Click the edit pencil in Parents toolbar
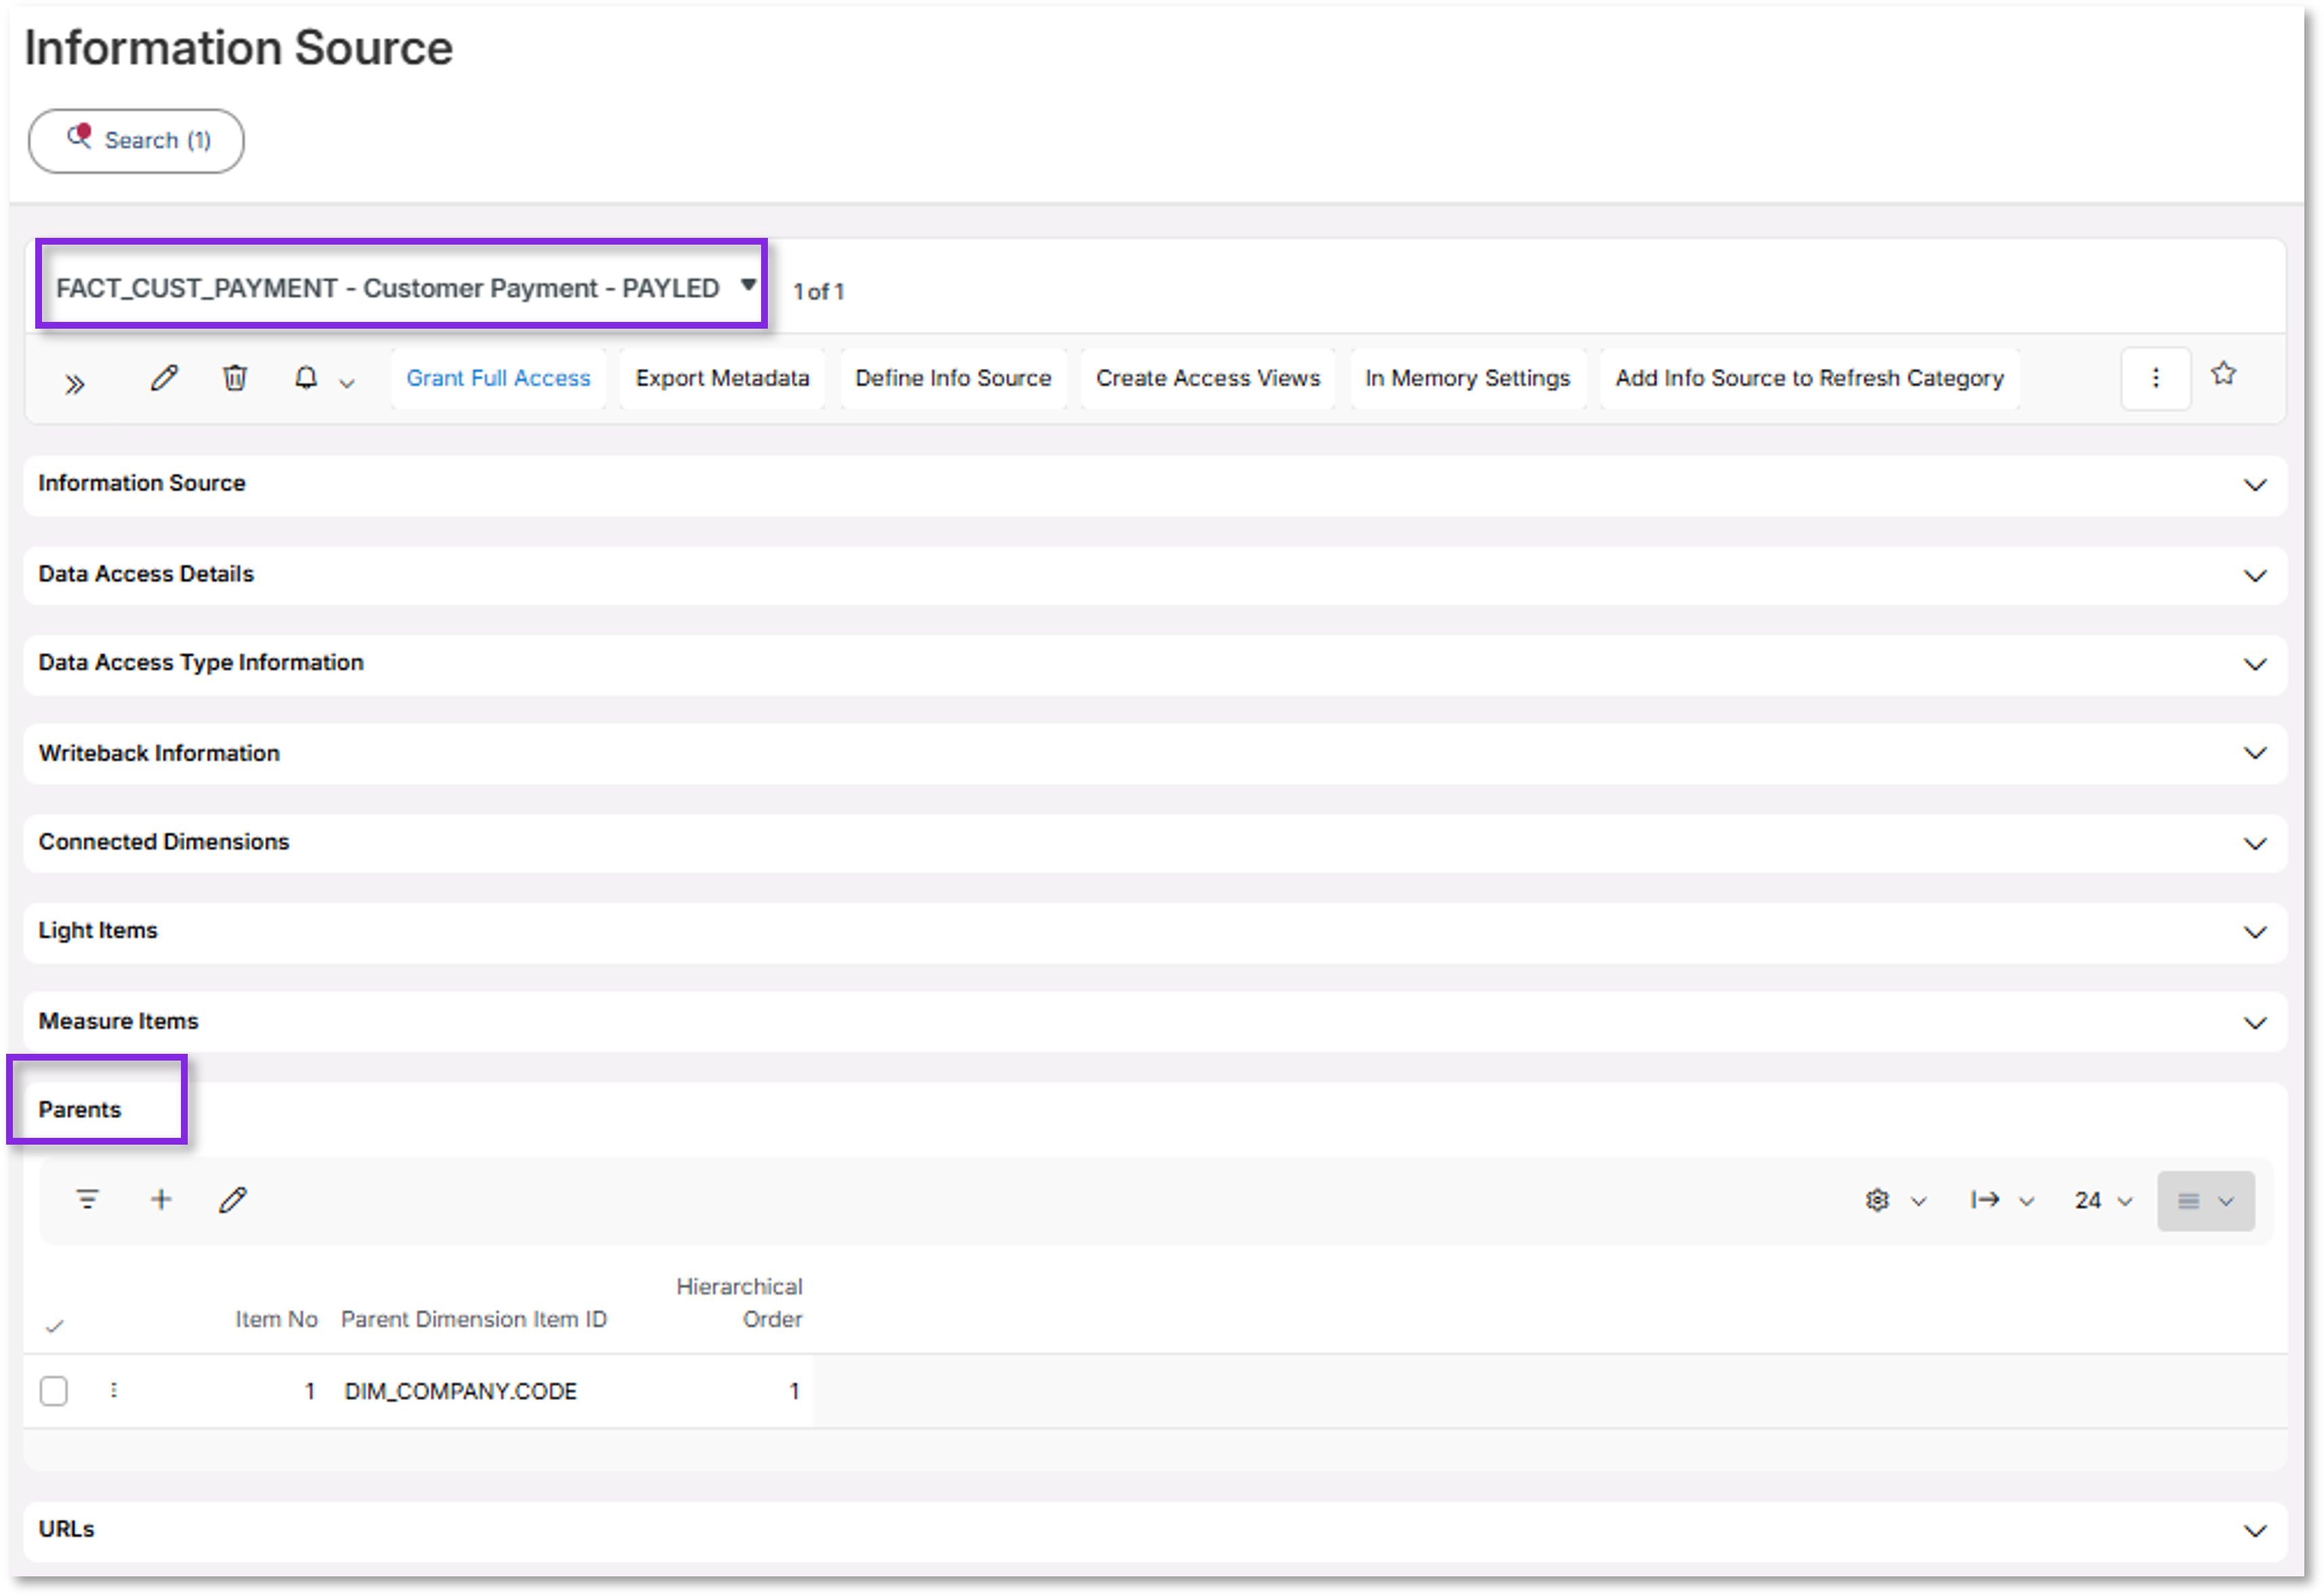Viewport: 2324px width, 1596px height. click(x=233, y=1199)
